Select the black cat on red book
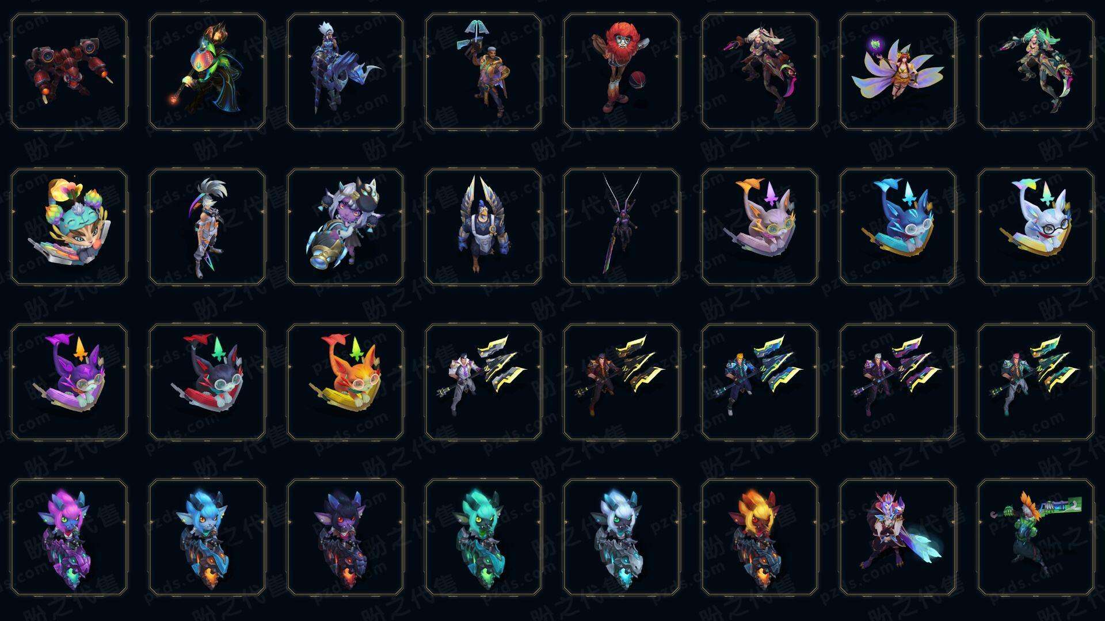This screenshot has width=1105, height=621. click(207, 382)
